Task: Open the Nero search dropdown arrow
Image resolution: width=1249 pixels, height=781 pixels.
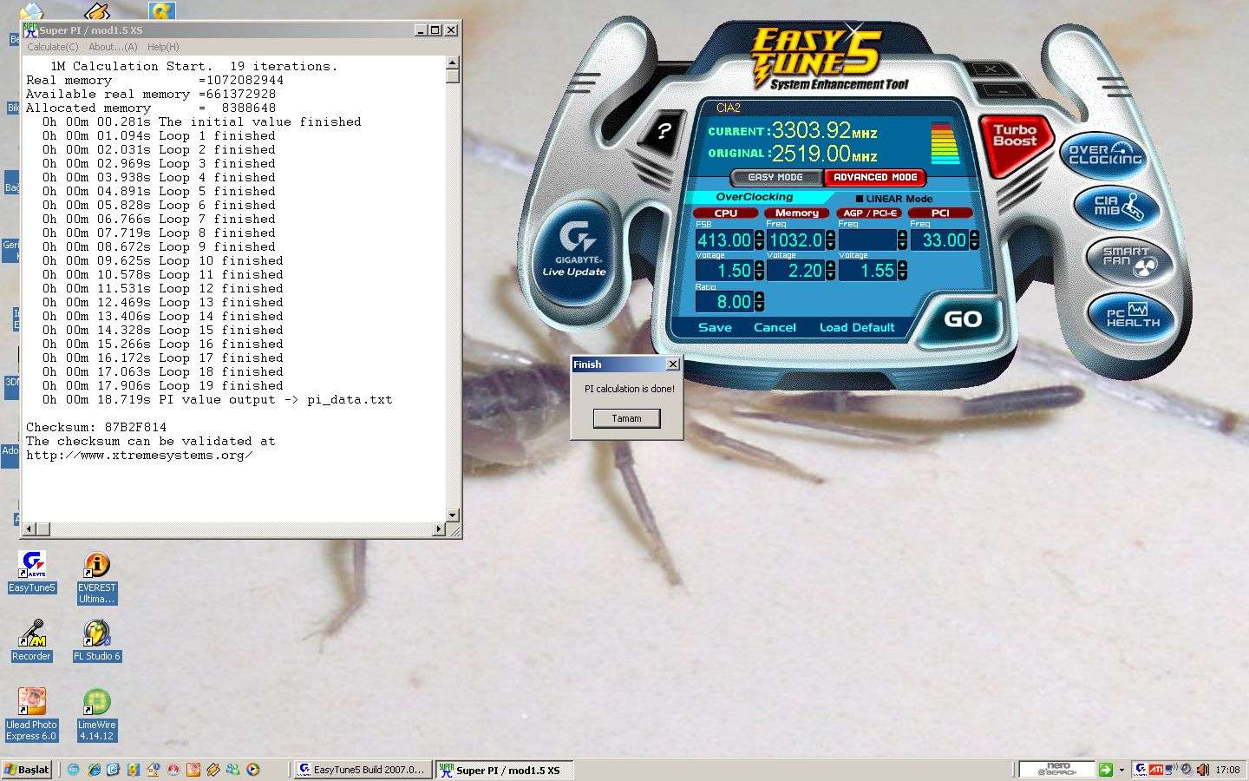Action: click(1121, 770)
